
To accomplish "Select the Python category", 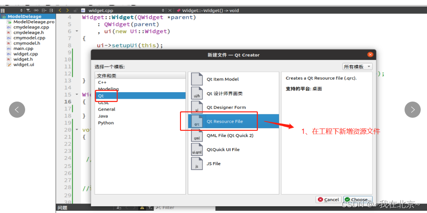I will 140,123.
